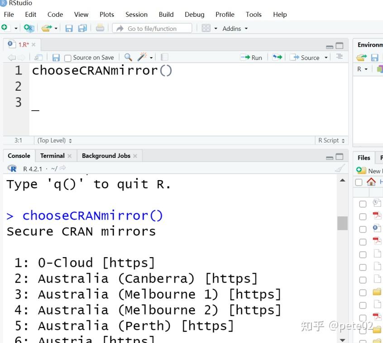
Task: Close the Terminal tab
Action: tap(69, 156)
